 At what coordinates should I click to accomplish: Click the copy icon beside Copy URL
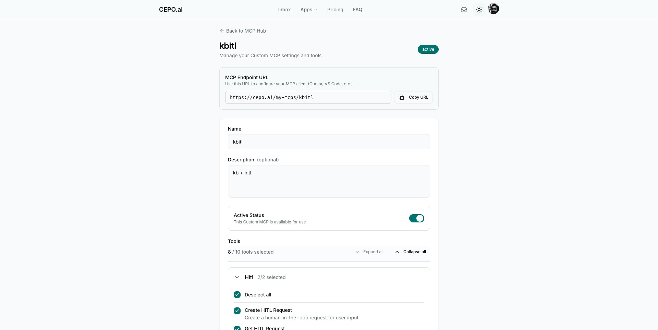[x=401, y=97]
